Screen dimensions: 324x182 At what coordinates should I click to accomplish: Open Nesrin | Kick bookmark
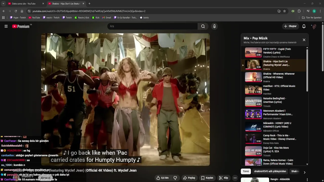pos(82,18)
